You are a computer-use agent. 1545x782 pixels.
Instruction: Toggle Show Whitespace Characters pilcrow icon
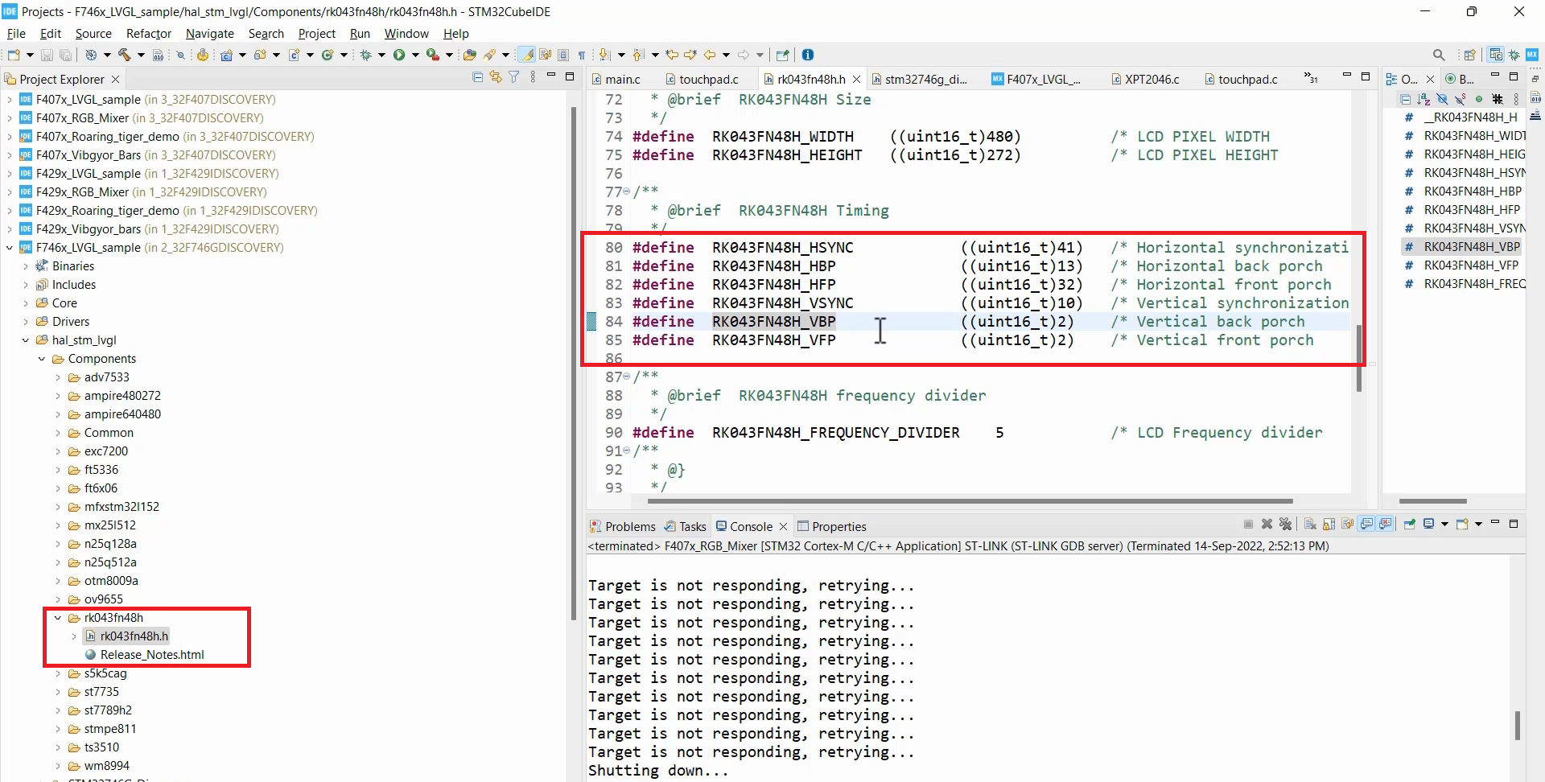coord(582,55)
